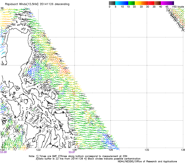Click the legend tick label 25
Viewport: 185px width, 163px height.
tap(141, 7)
